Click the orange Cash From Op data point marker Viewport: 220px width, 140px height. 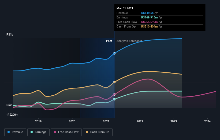(x=114, y=82)
